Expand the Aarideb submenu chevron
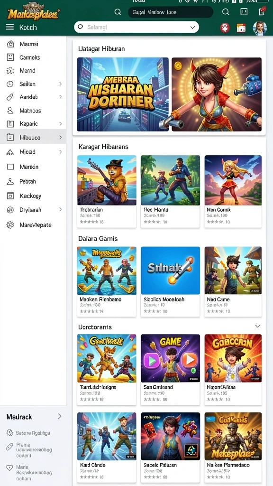273x486 pixels. (x=60, y=97)
